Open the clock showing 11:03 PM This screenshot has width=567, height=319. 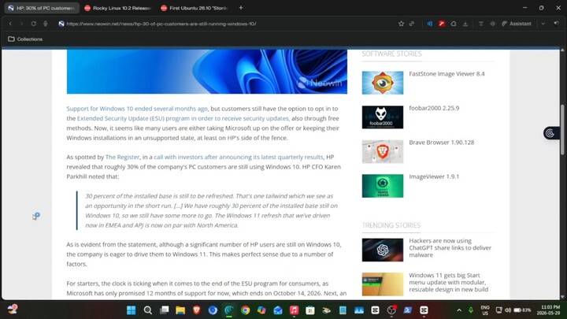(548, 310)
